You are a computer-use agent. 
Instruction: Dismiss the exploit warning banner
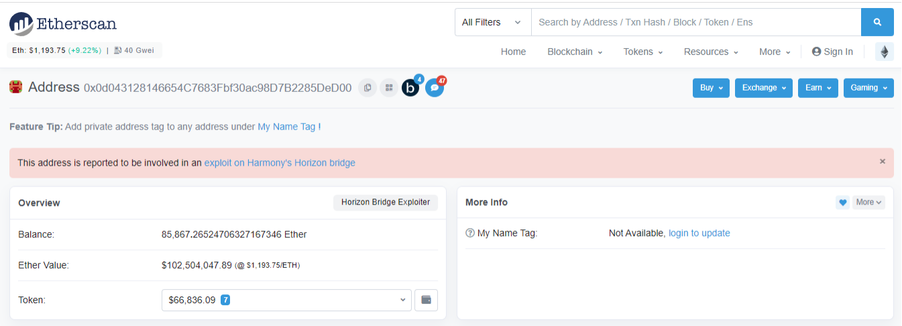[x=883, y=162]
